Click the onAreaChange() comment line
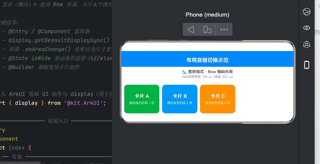Image resolution: width=320 pixels, height=164 pixels. (57, 49)
